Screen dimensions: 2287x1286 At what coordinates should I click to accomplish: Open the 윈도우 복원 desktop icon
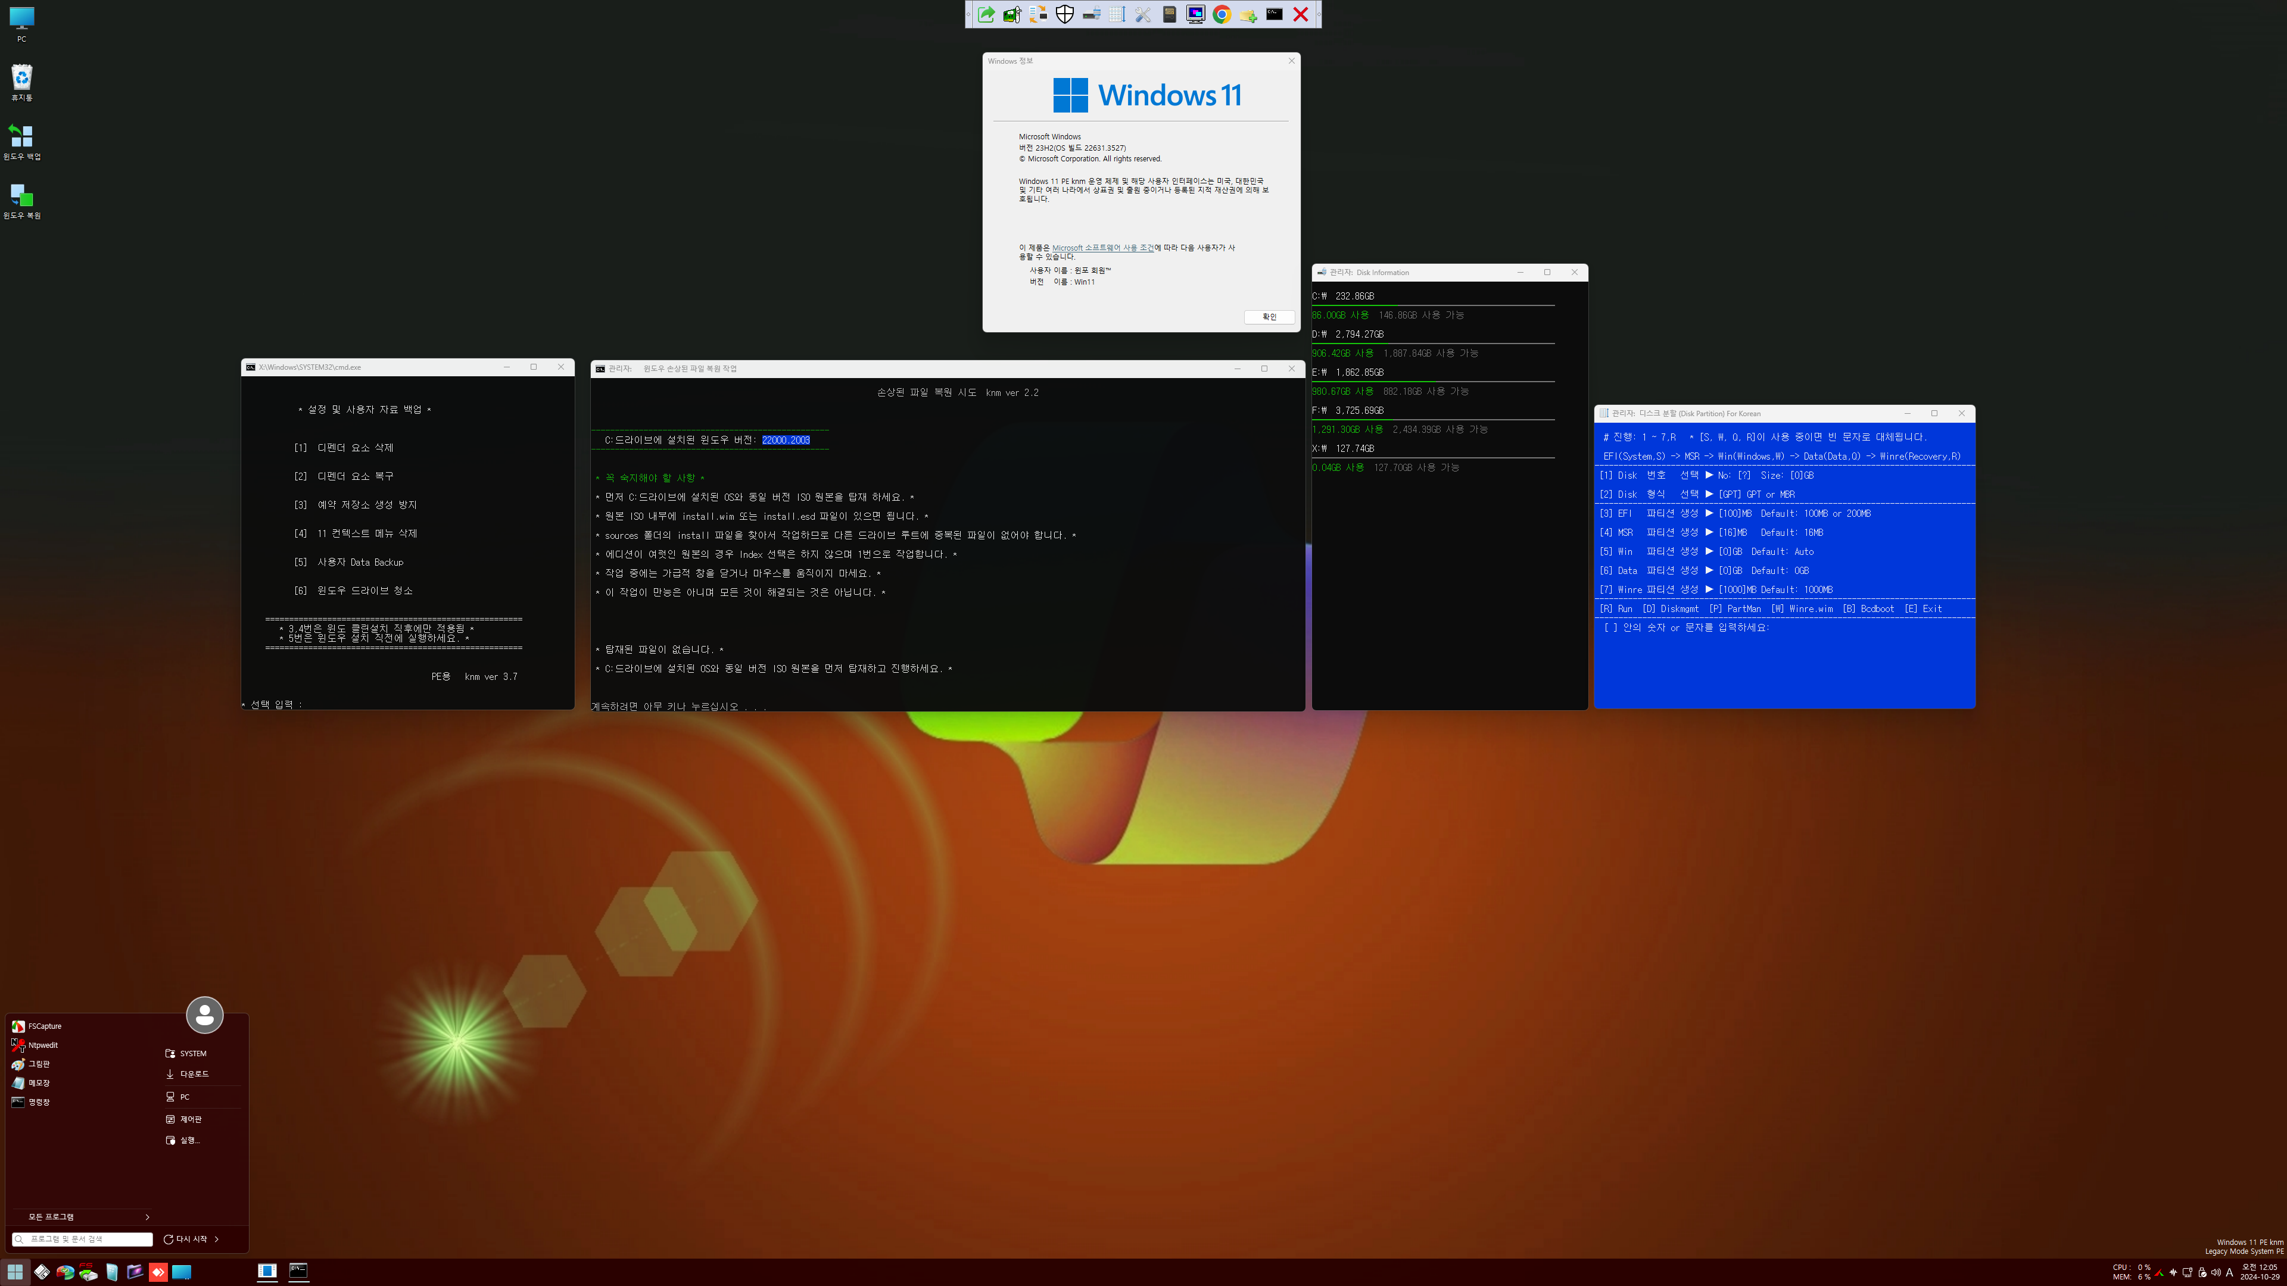tap(21, 201)
